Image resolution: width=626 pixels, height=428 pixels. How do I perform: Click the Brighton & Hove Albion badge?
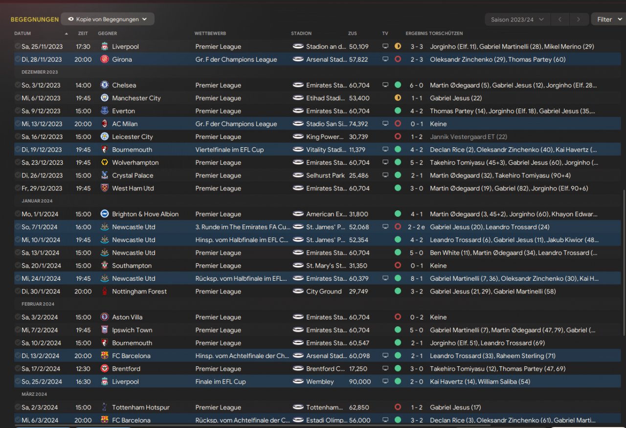(104, 214)
